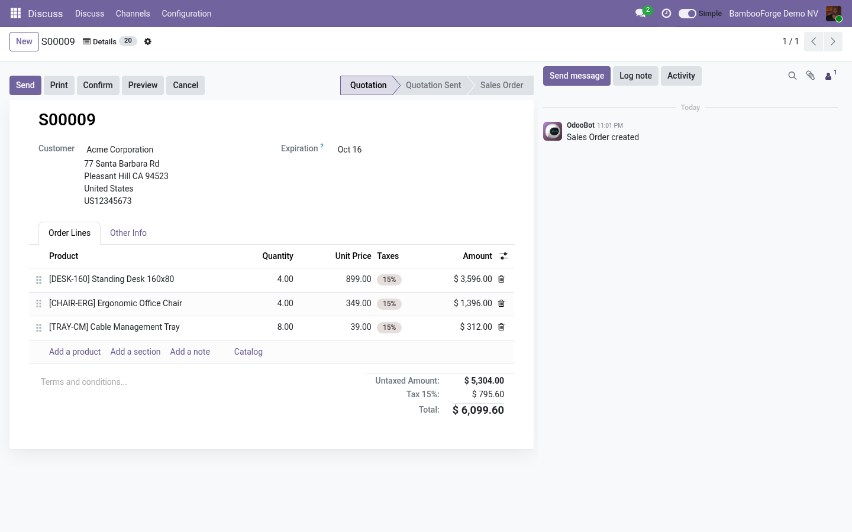852x532 pixels.
Task: Open the gear actions menu beside Details
Action: coord(148,41)
